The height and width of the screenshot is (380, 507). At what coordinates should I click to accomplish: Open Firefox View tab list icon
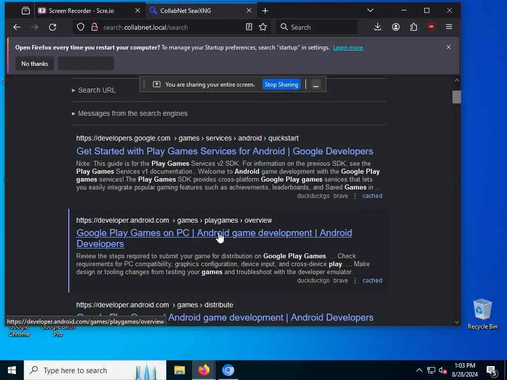click(x=26, y=11)
